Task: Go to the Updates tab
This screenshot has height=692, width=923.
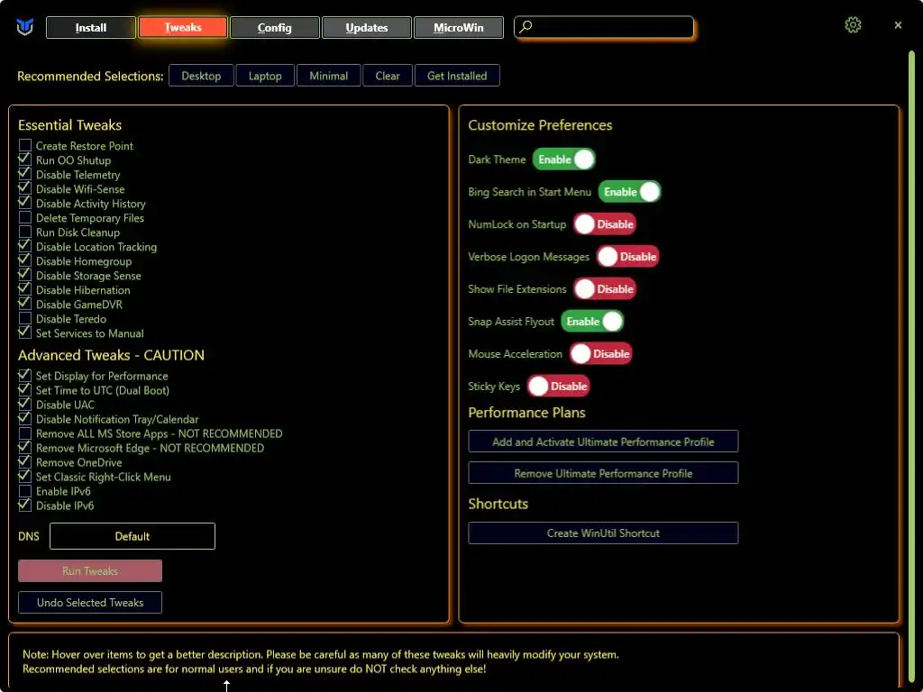Action: 366,28
